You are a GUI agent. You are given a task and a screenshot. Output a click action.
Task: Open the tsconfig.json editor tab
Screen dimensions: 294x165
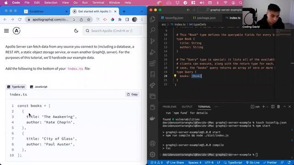[172, 18]
